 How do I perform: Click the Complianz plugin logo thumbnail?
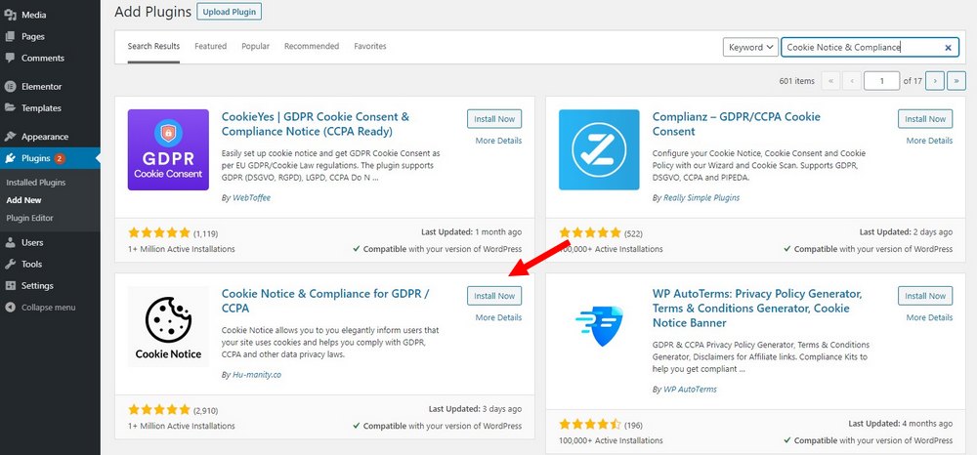tap(599, 150)
